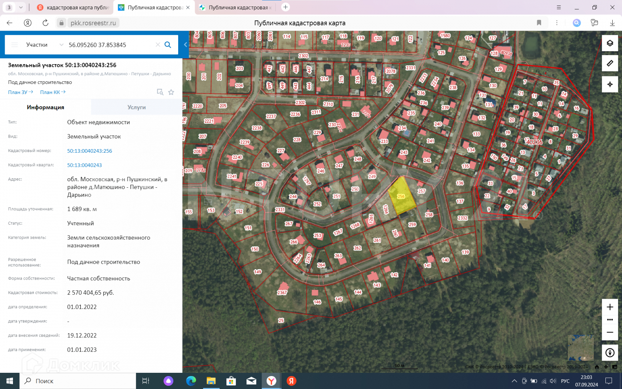
Task: Zoom out of the map
Action: [610, 332]
